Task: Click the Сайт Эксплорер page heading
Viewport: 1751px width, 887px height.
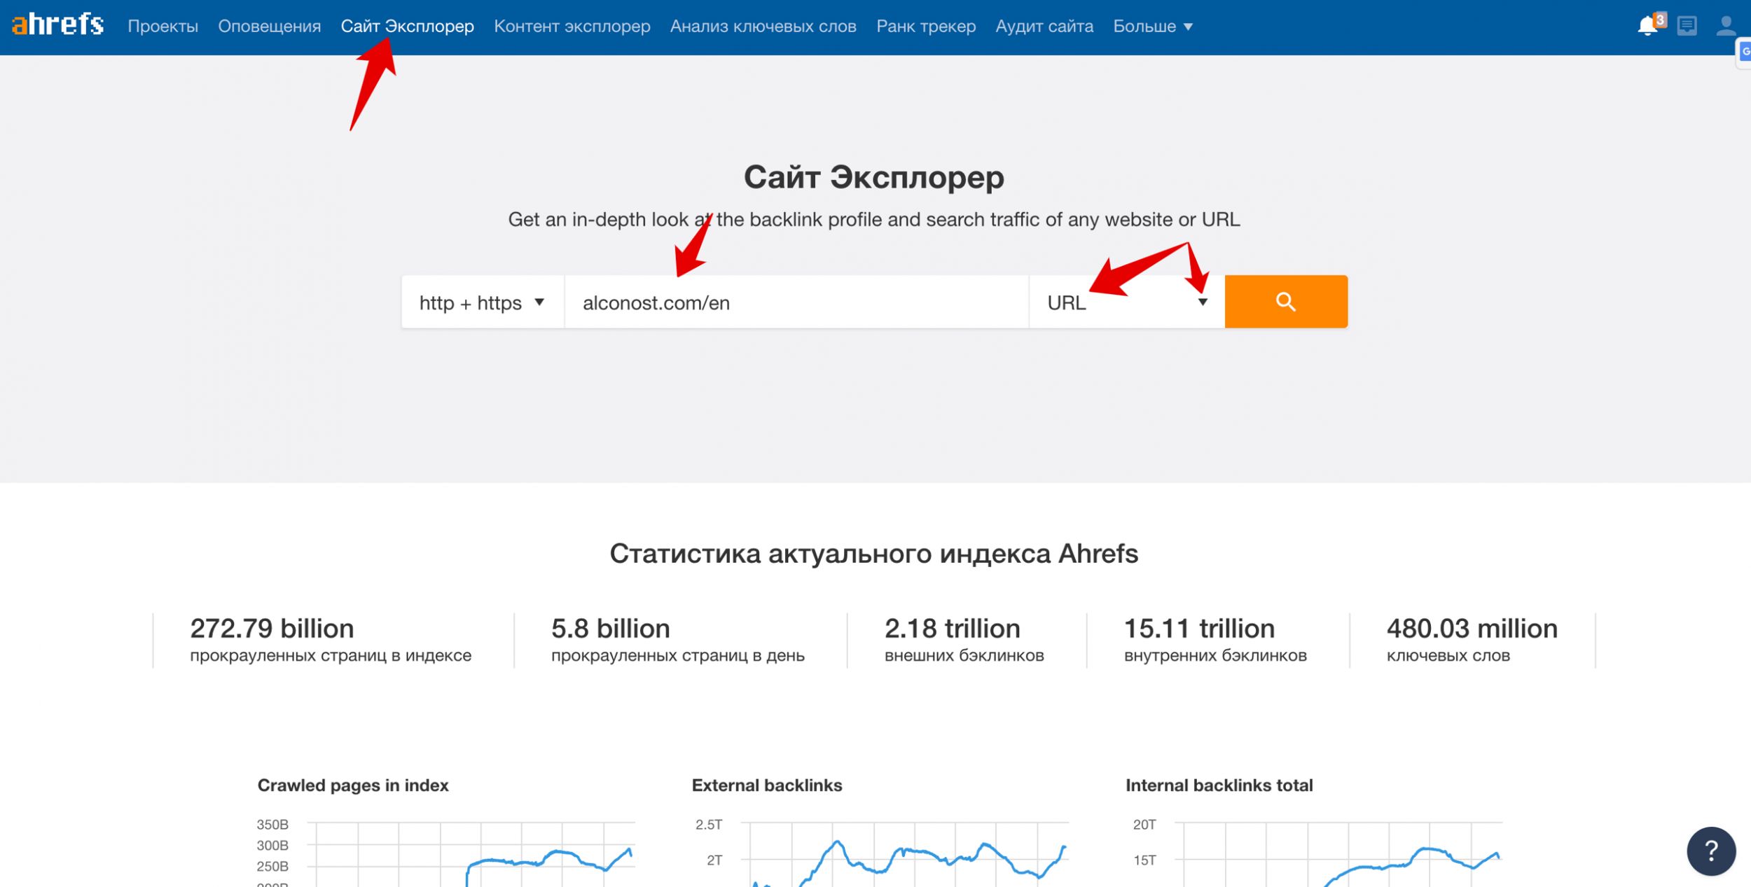Action: point(874,177)
